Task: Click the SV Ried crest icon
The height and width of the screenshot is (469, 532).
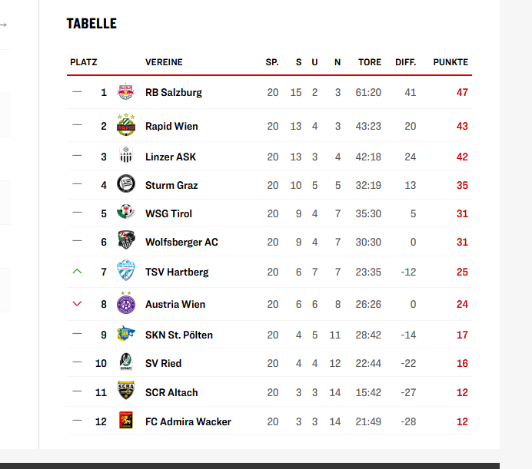Action: point(126,362)
